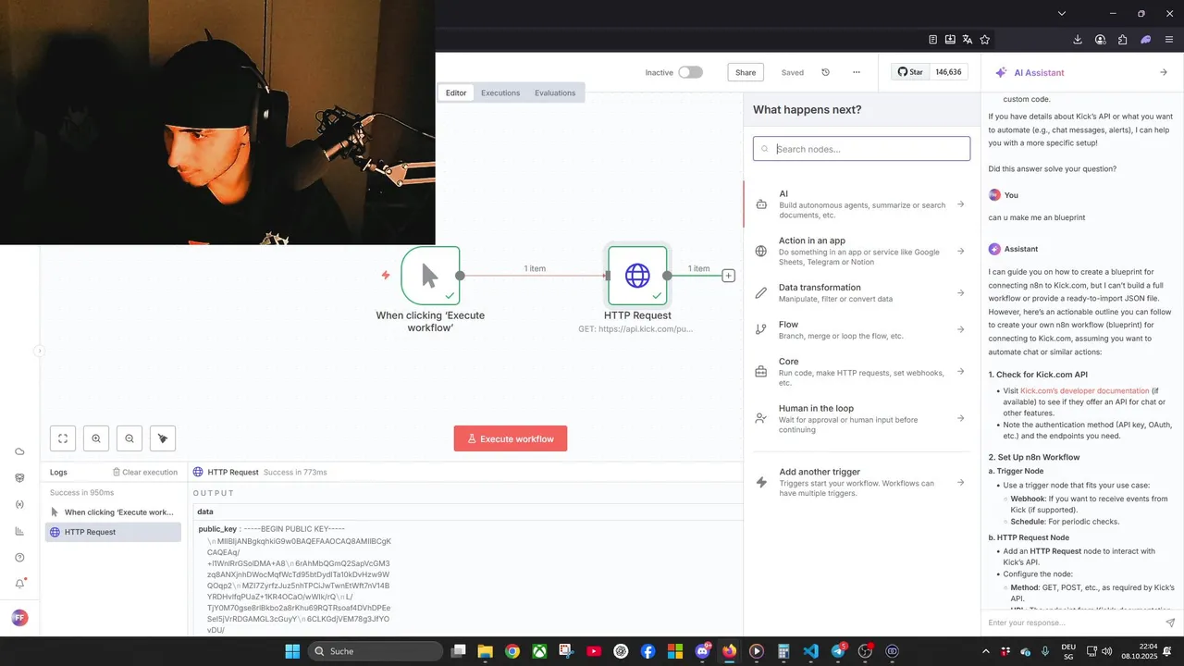The width and height of the screenshot is (1184, 666).
Task: Expand Data transformation category
Action: tap(861, 292)
